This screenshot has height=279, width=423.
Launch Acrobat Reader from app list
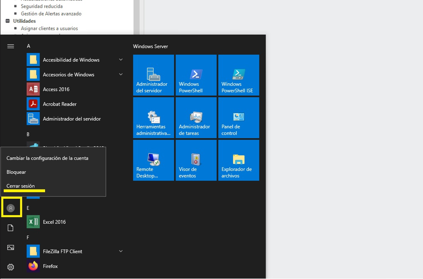tap(75, 104)
